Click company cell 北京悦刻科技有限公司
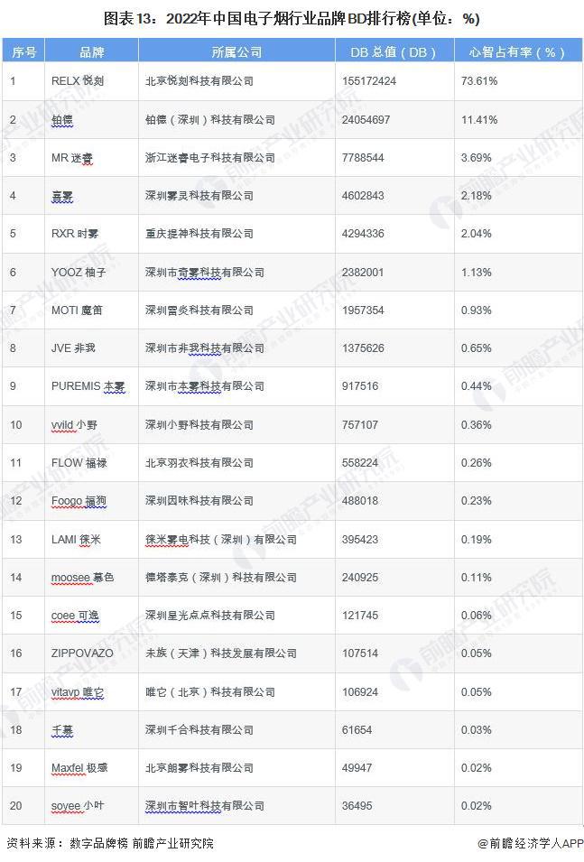584x862 pixels. pos(199,81)
